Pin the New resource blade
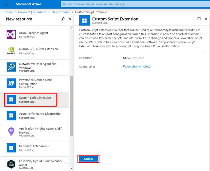 pyautogui.click(x=63, y=19)
